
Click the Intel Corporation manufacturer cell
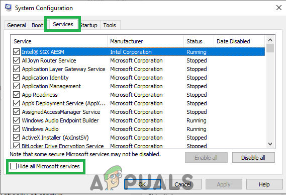(131, 52)
